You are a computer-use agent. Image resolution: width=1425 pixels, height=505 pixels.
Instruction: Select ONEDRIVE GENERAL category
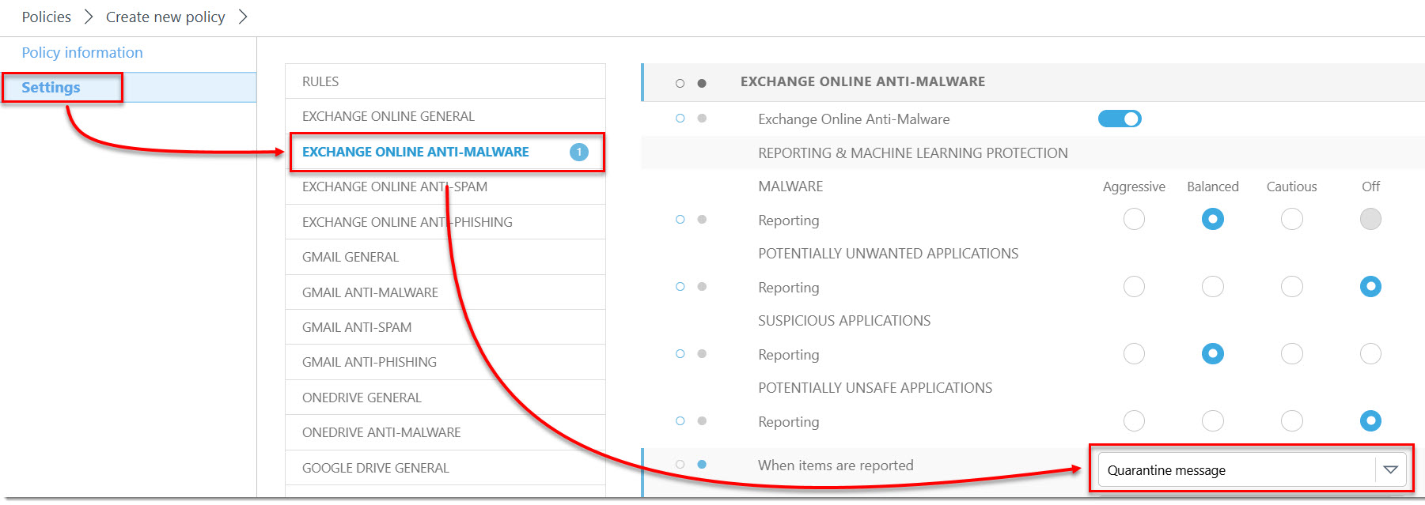(x=445, y=398)
